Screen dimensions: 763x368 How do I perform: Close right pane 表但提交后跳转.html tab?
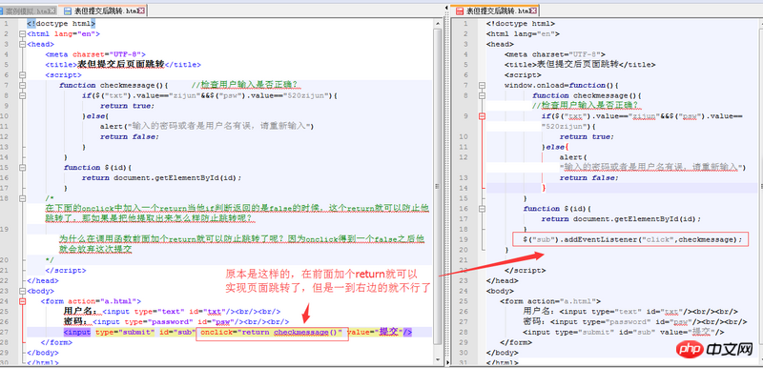[534, 10]
